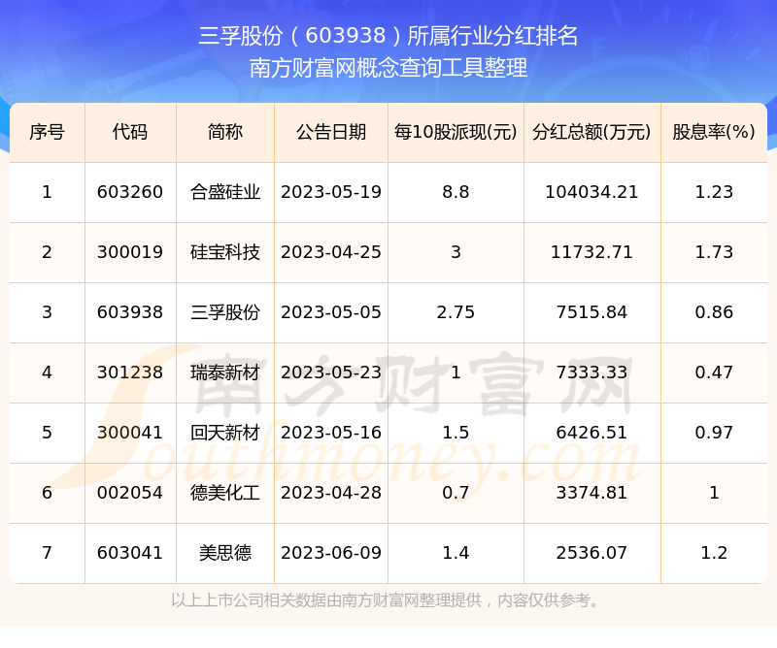Select company name 回天新材
The height and width of the screenshot is (648, 777).
(225, 433)
